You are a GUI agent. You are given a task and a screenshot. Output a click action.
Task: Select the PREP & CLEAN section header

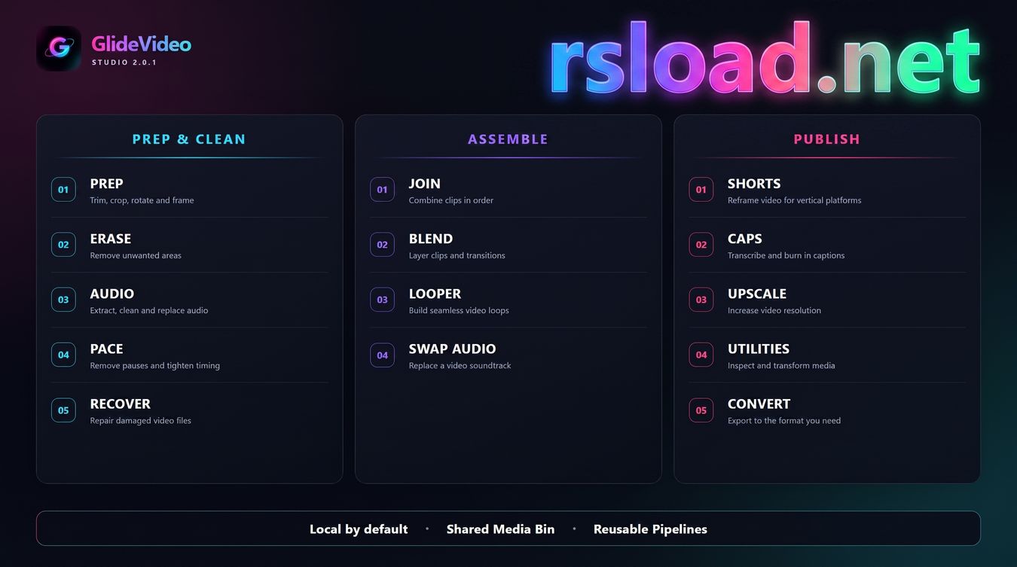tap(189, 139)
